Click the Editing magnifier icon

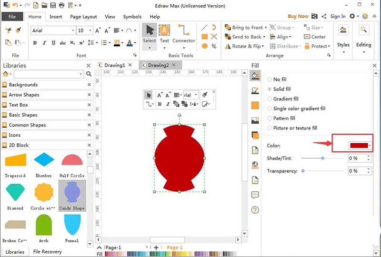point(363,30)
